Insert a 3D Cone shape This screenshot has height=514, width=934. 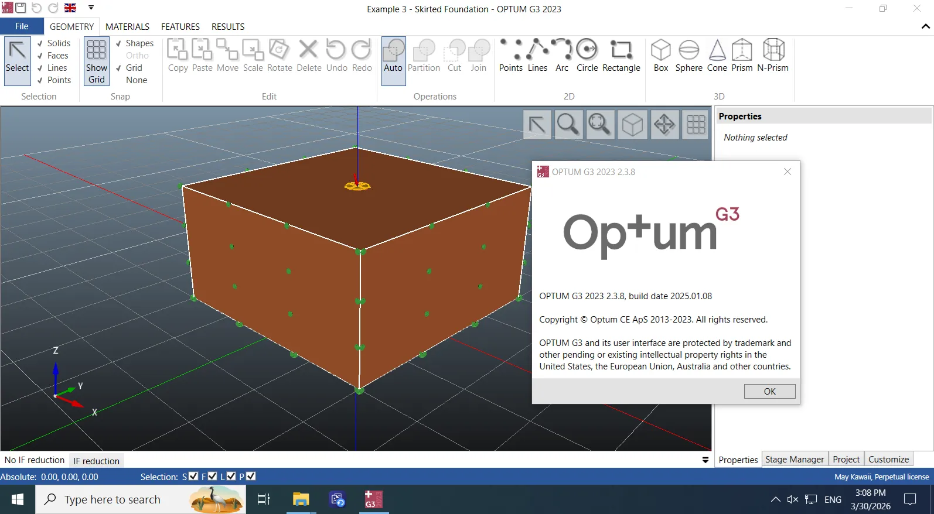[x=717, y=56]
